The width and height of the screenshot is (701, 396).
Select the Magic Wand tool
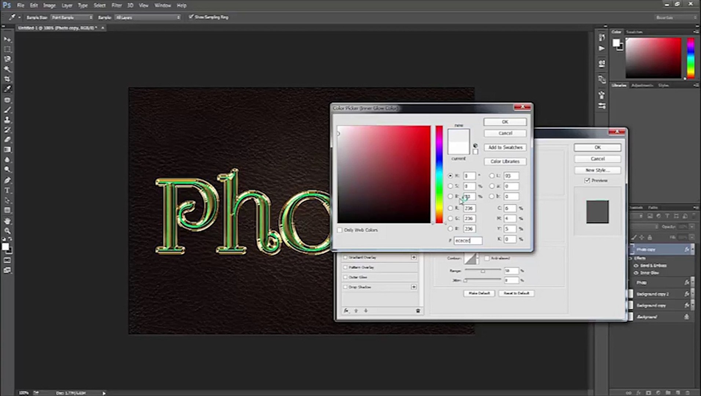7,69
